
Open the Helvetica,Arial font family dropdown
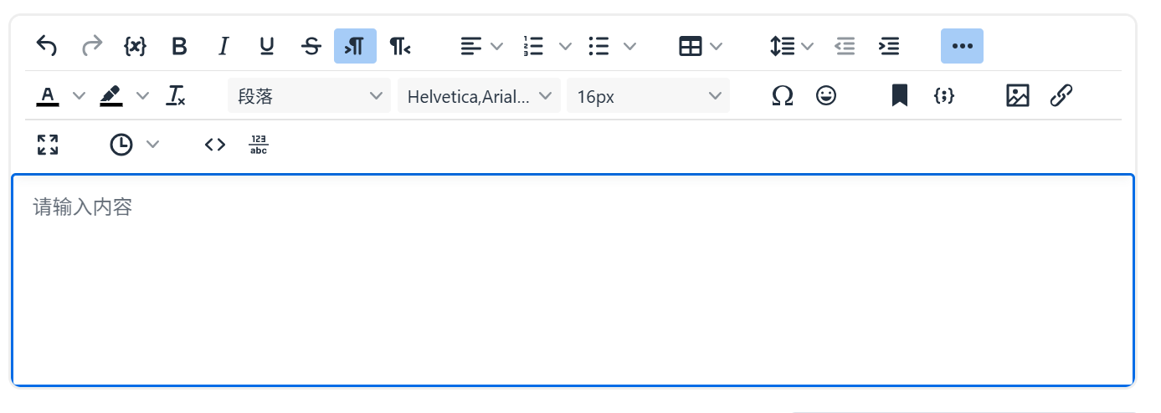tap(479, 96)
